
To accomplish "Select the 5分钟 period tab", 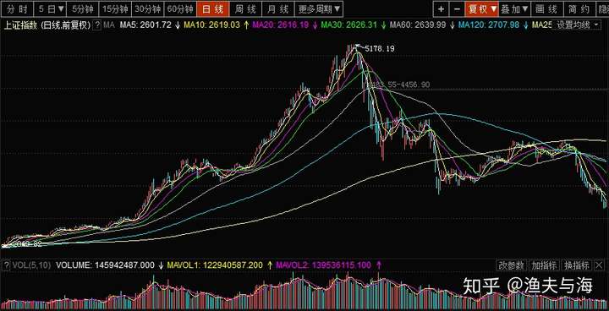I will (82, 8).
